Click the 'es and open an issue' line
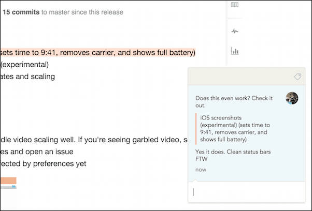The width and height of the screenshot is (312, 211). pyautogui.click(x=37, y=152)
